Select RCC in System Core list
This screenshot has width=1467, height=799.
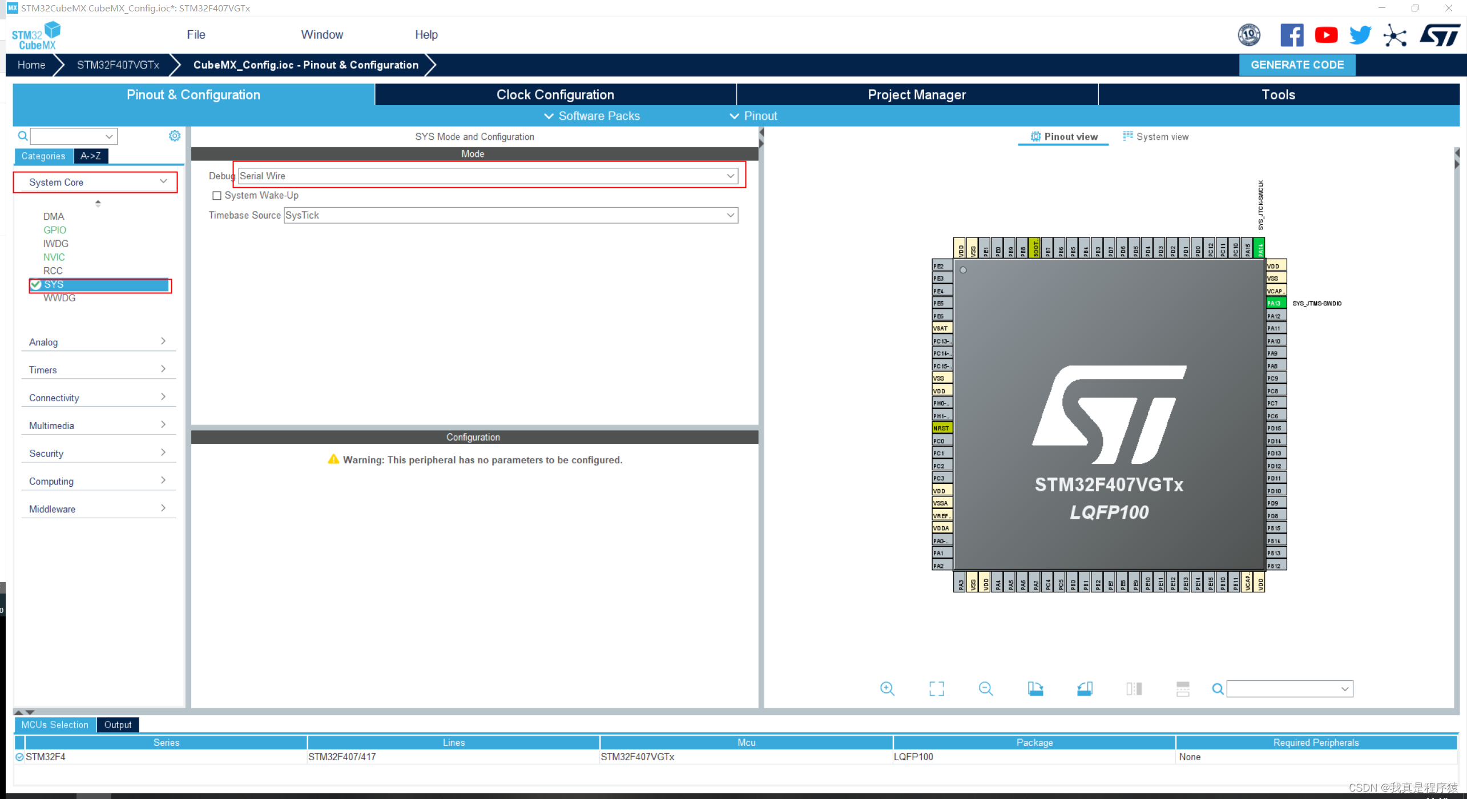[x=53, y=271]
